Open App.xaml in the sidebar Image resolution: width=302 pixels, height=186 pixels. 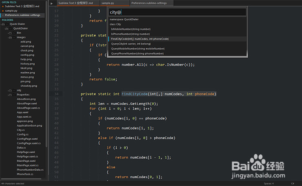coord(22,112)
